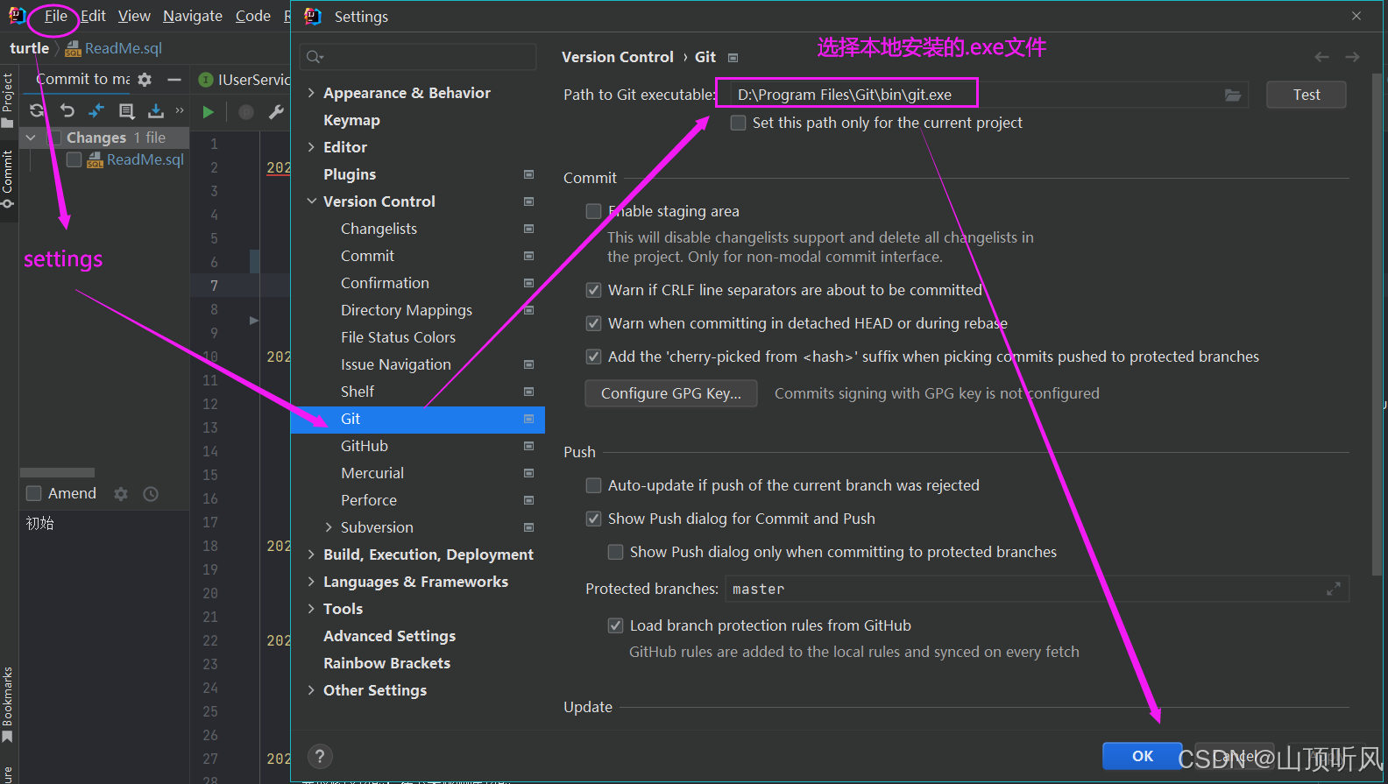Click the shelve download icon in Commit toolbar

tap(156, 110)
